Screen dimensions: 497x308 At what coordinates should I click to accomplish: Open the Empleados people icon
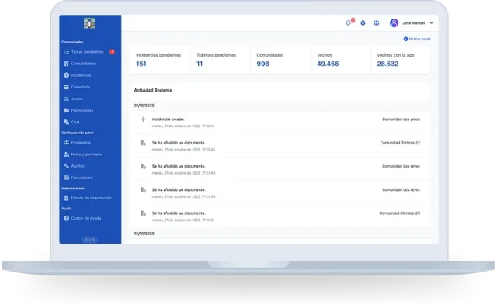pyautogui.click(x=66, y=143)
